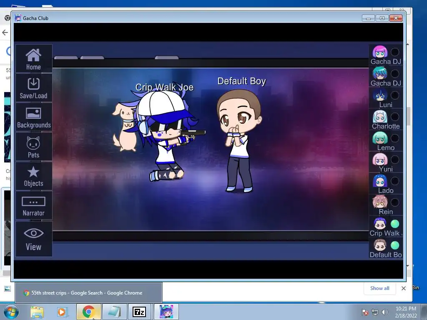Toggle visibility circle for pink Gacha DJ
This screenshot has height=320, width=427.
click(x=395, y=52)
